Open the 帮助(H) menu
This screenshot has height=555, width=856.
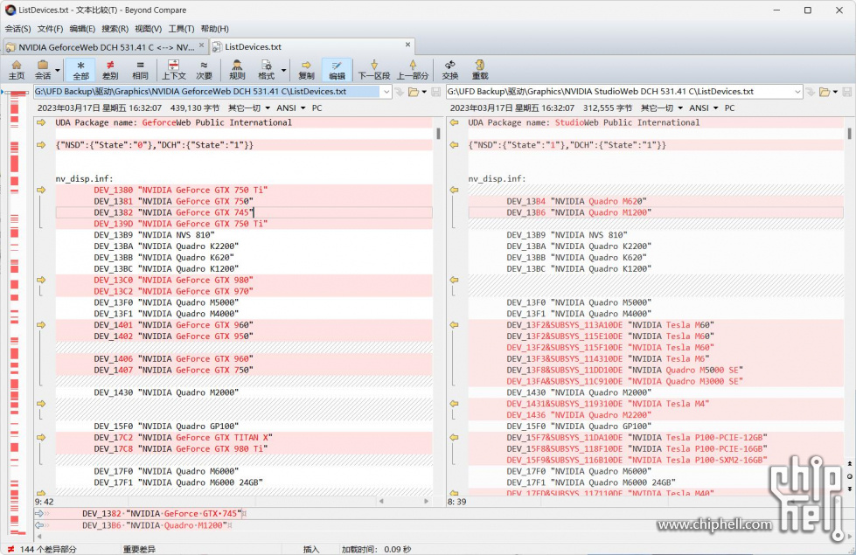tap(214, 28)
